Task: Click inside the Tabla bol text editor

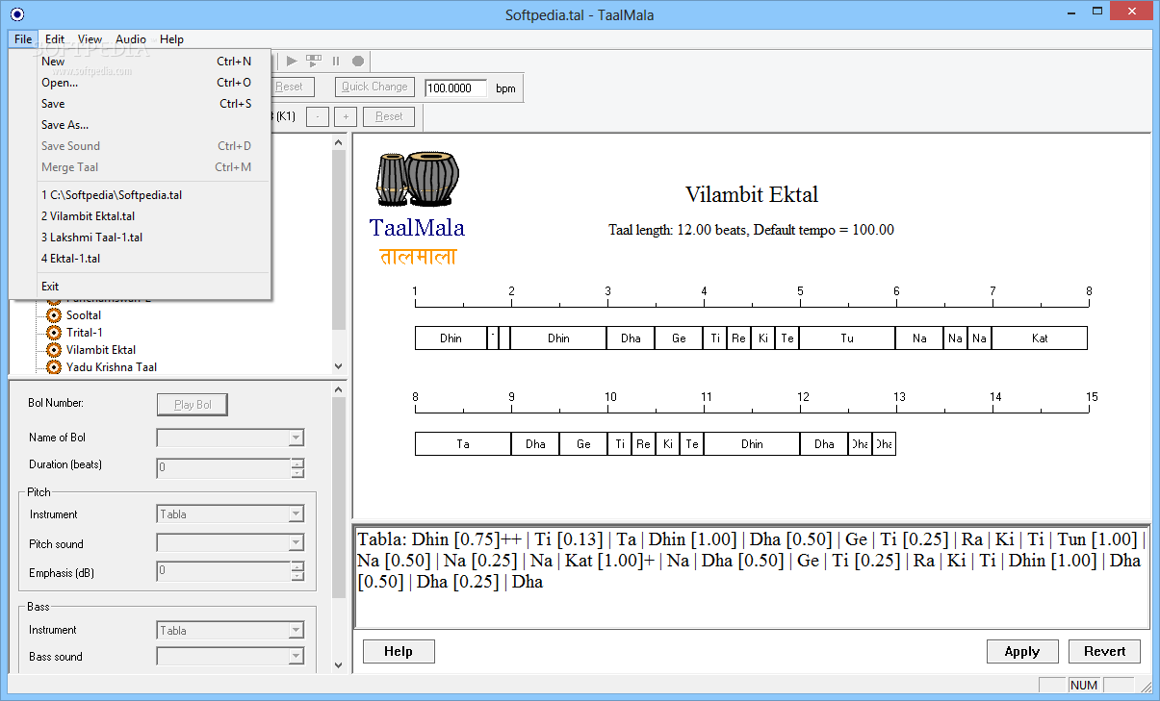Action: tap(752, 577)
